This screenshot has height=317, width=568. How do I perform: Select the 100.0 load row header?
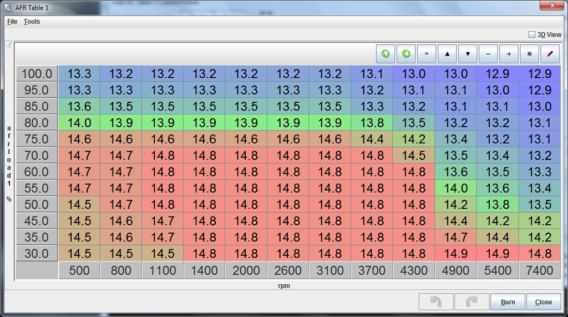click(37, 74)
